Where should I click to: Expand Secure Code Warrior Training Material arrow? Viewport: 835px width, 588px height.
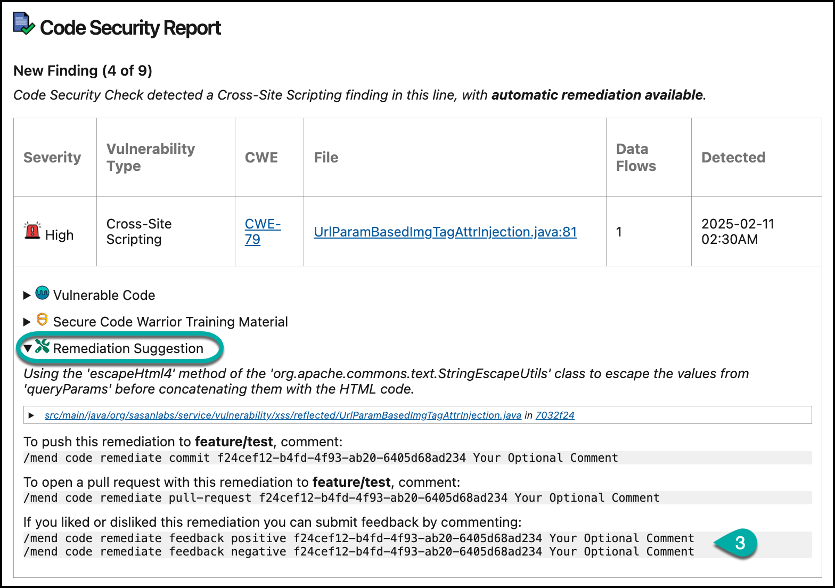[x=27, y=322]
